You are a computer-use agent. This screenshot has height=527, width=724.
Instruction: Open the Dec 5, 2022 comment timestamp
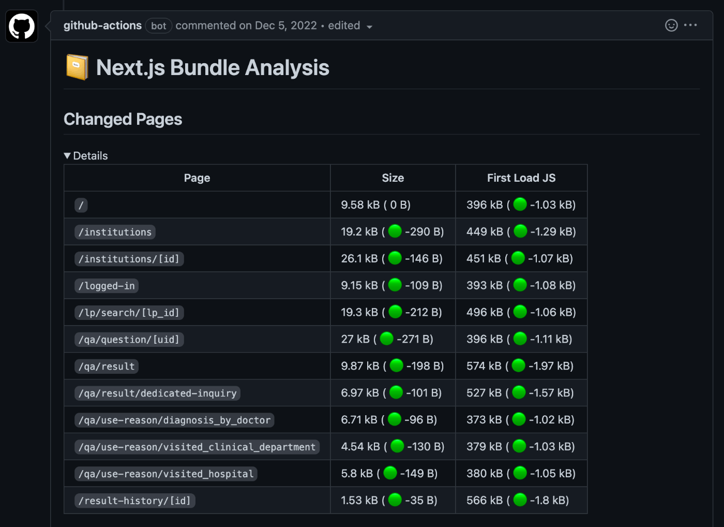tap(285, 25)
